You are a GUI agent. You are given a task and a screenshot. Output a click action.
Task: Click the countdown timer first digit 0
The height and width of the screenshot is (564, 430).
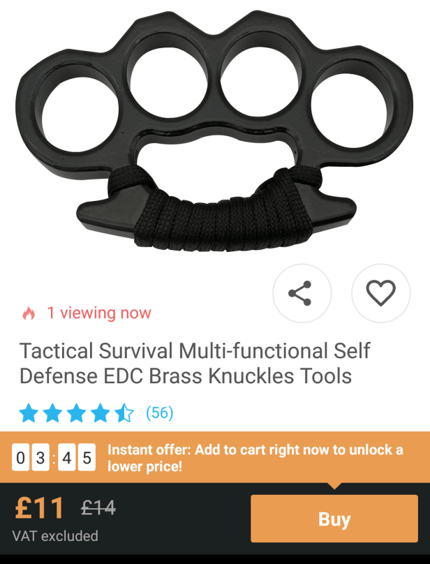coord(20,457)
